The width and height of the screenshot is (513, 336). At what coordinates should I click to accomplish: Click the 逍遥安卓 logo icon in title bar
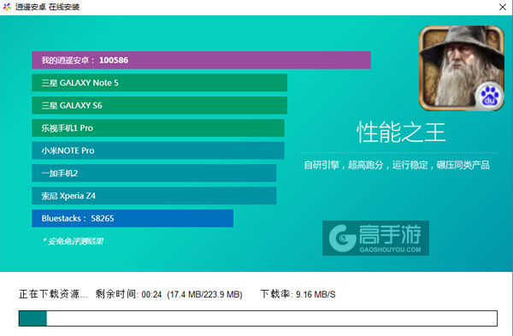[x=7, y=7]
